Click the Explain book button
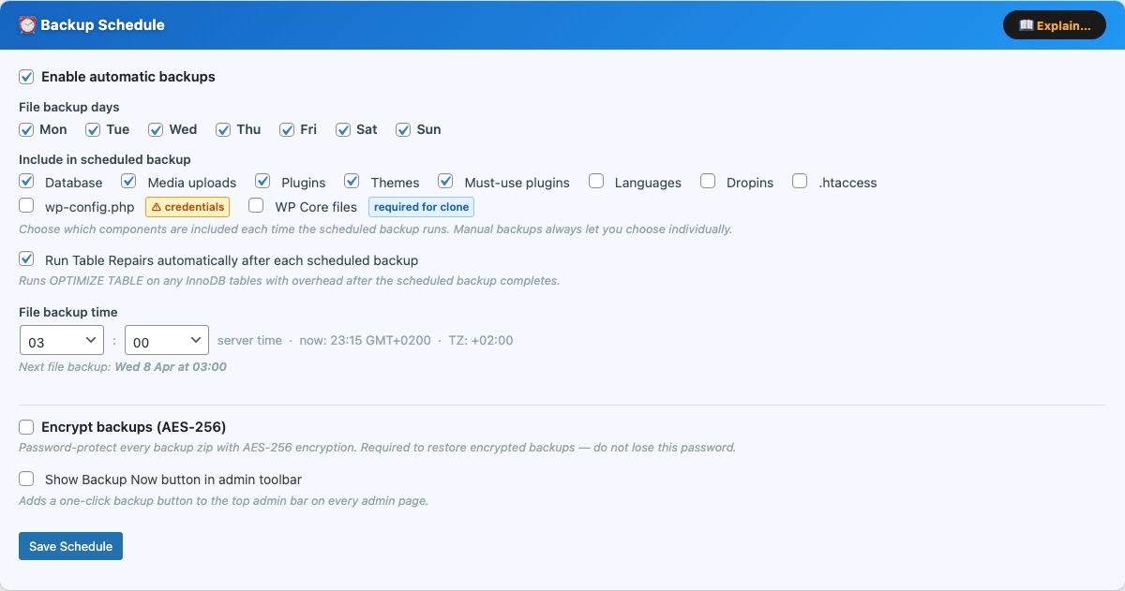This screenshot has height=591, width=1125. pyautogui.click(x=1054, y=25)
